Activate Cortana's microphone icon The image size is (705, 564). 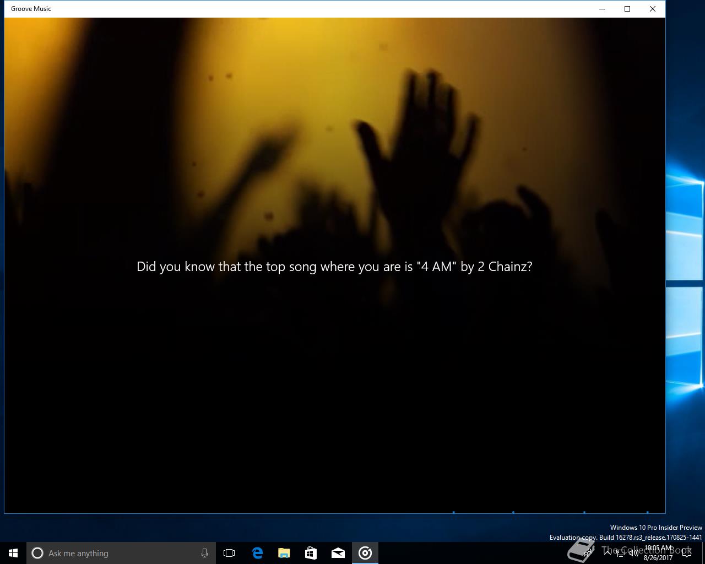pyautogui.click(x=204, y=553)
